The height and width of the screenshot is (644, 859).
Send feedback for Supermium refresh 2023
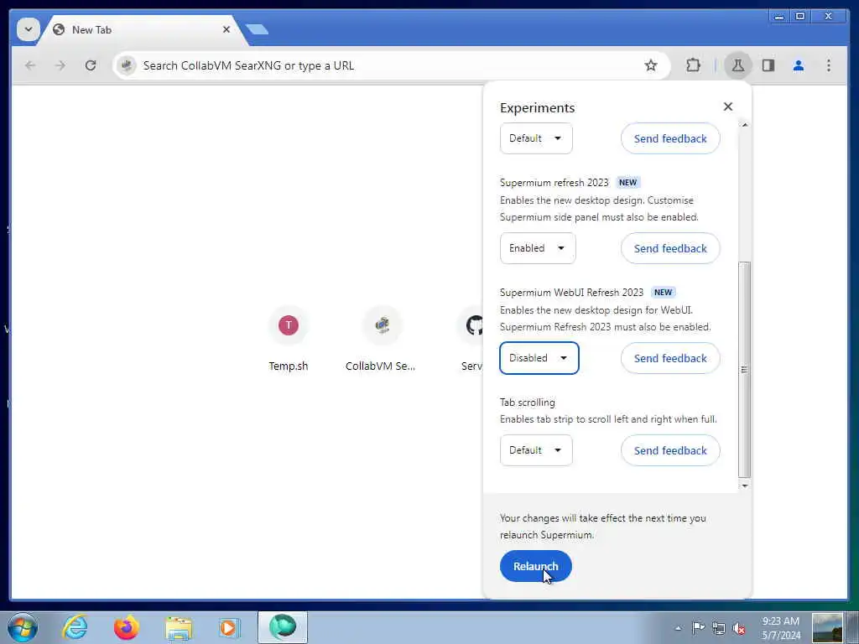coord(670,248)
